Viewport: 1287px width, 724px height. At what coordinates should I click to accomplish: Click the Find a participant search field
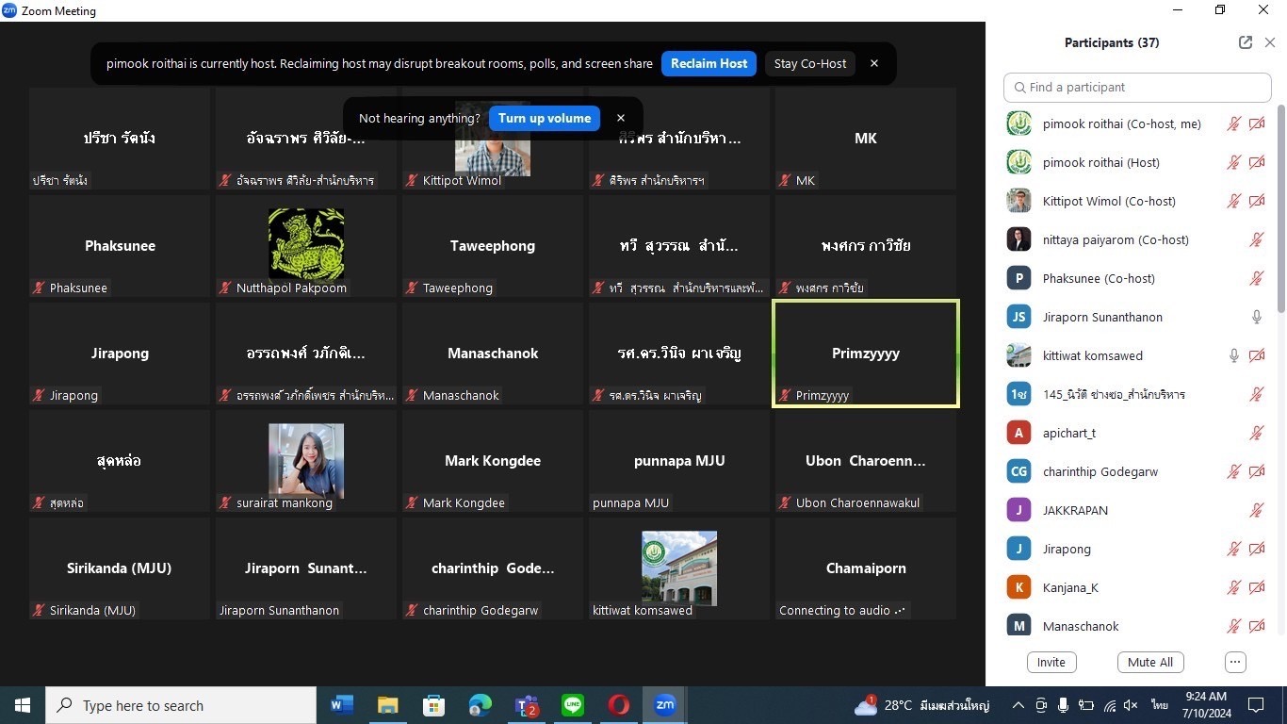tap(1138, 87)
